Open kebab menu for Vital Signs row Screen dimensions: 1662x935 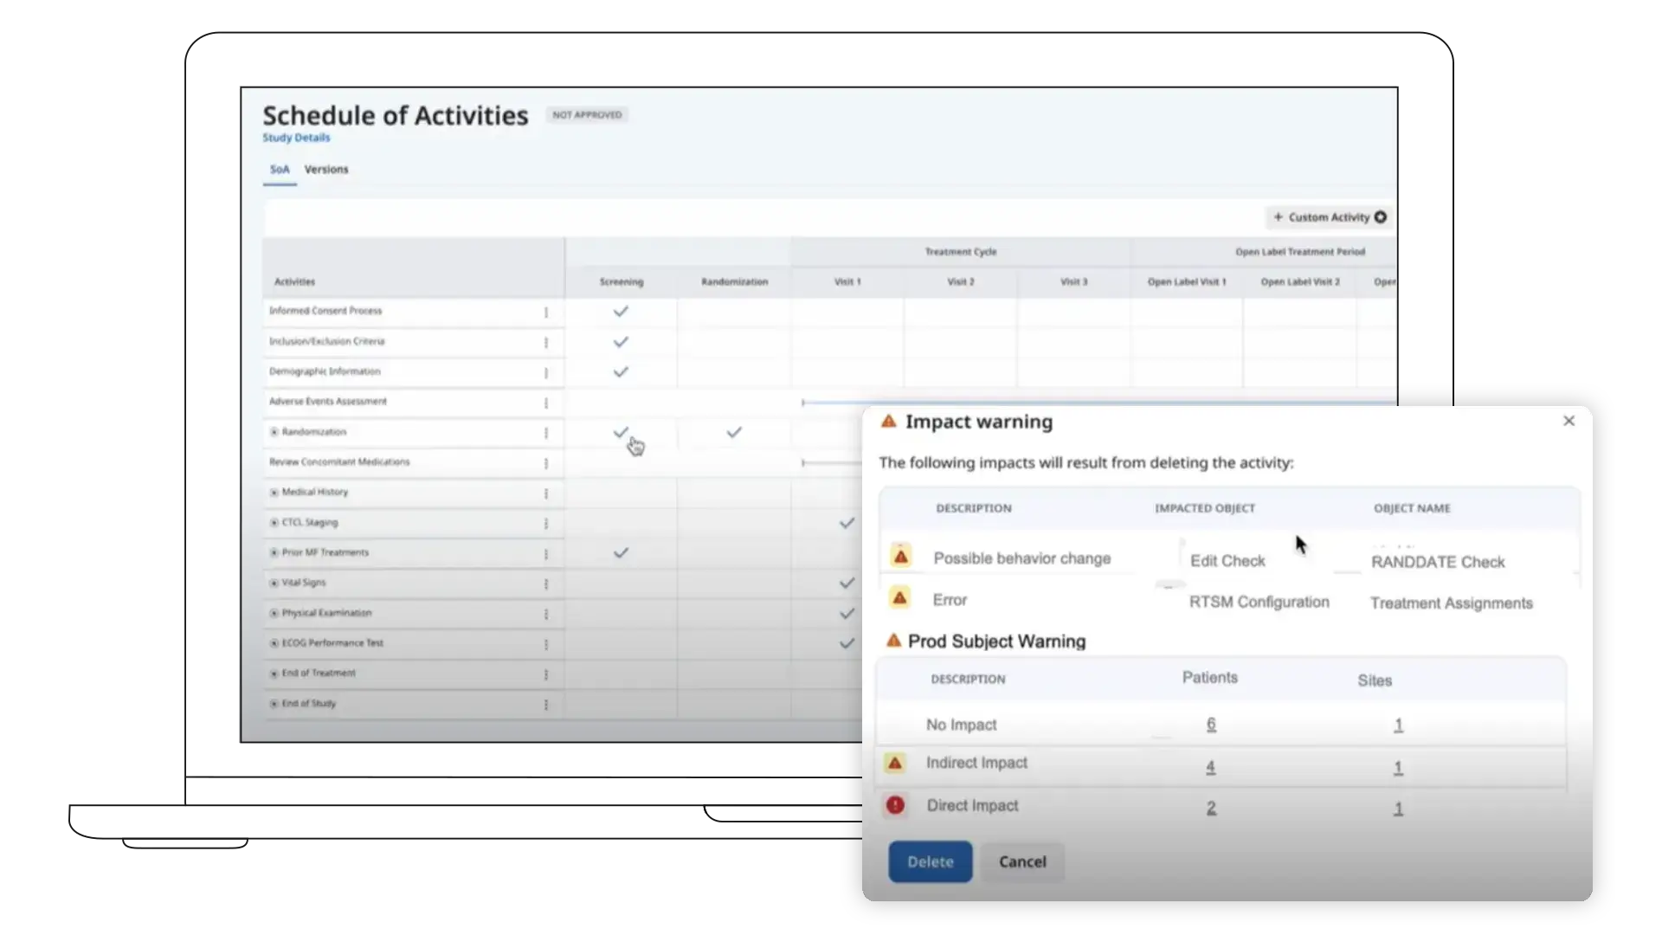coord(545,584)
